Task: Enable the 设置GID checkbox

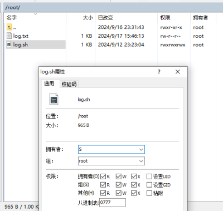Action: (149, 185)
